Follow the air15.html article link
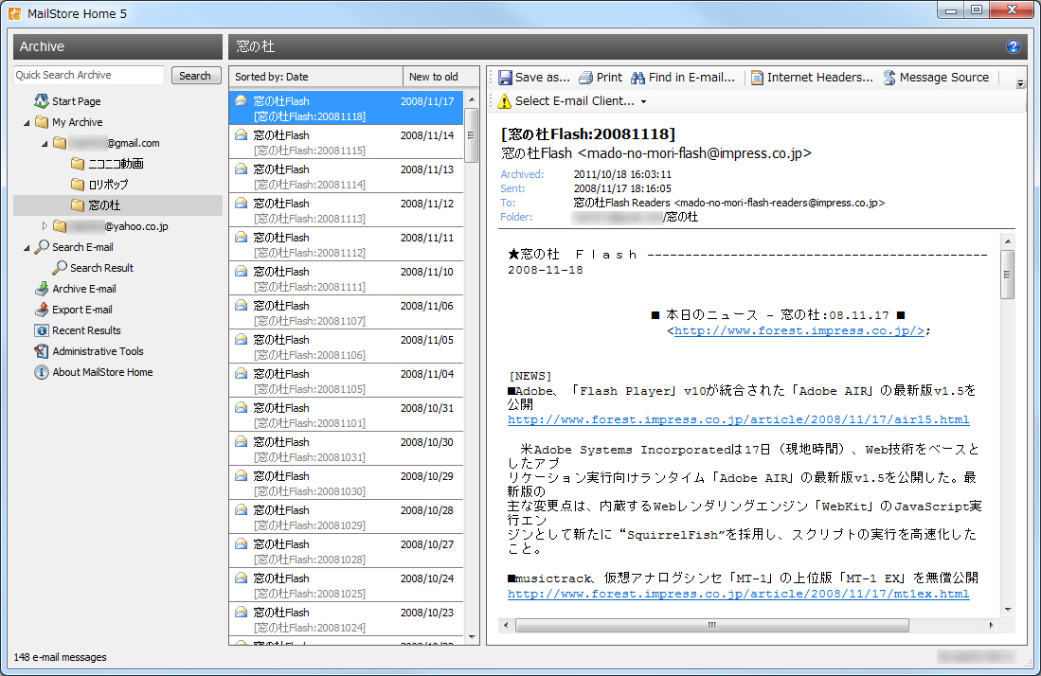The height and width of the screenshot is (676, 1041). click(x=737, y=418)
